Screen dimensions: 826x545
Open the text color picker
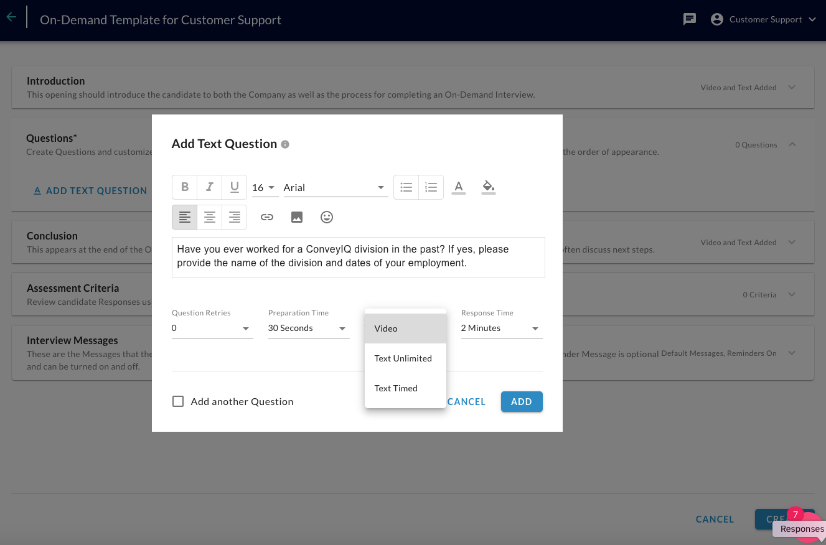pos(459,187)
